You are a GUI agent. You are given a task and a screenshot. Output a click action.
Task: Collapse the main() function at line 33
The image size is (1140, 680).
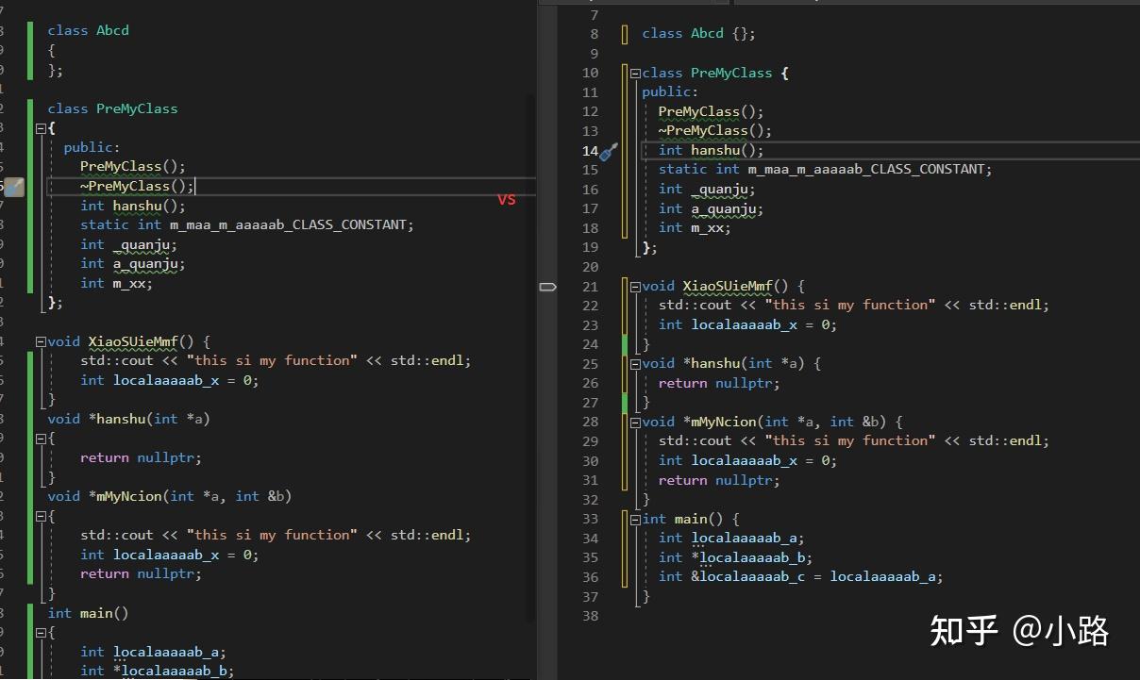(635, 519)
